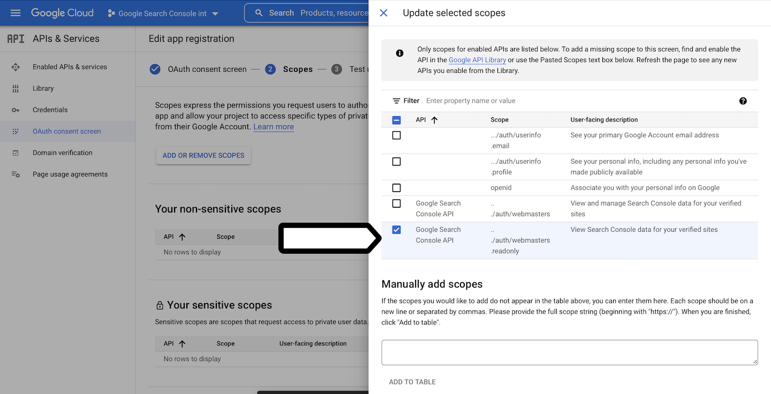
Task: Click the 'Update selected scopes' panel title
Action: pos(454,13)
